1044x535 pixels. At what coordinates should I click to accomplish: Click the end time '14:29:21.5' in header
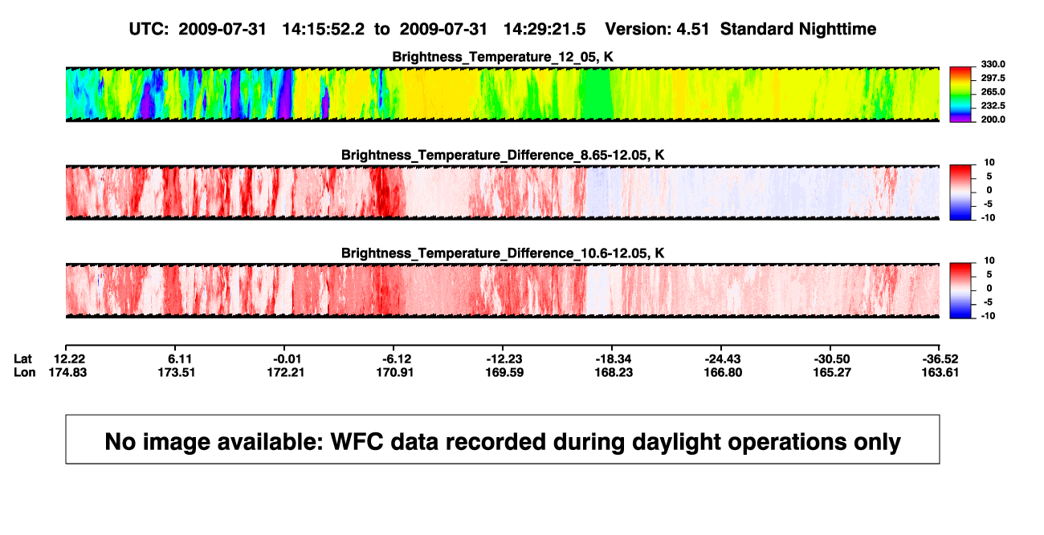544,30
